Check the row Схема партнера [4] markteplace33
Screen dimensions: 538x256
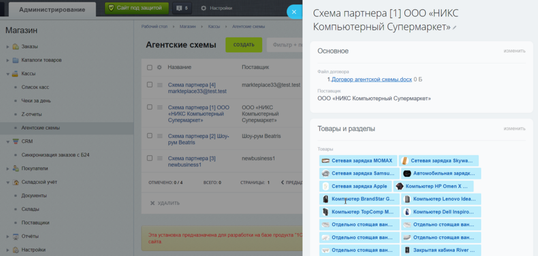(149, 84)
